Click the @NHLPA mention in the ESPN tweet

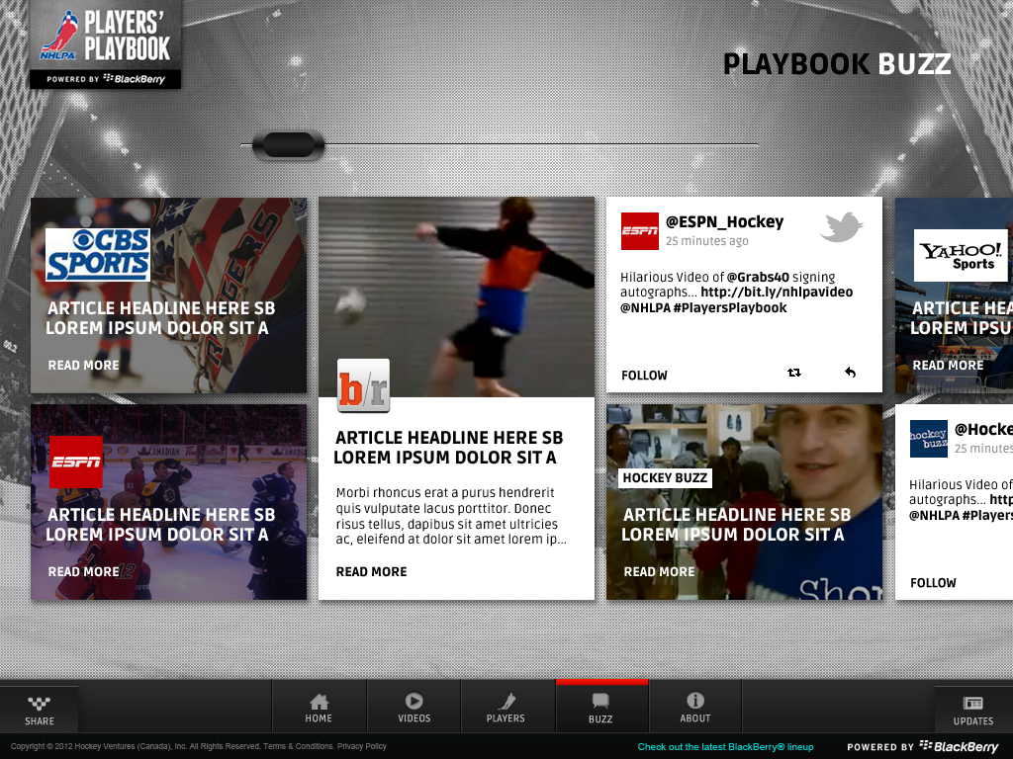645,308
